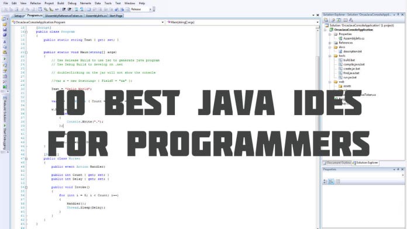This screenshot has width=407, height=229.
Task: Open the member dropdown showing Main(string[] args)
Action: 243,22
